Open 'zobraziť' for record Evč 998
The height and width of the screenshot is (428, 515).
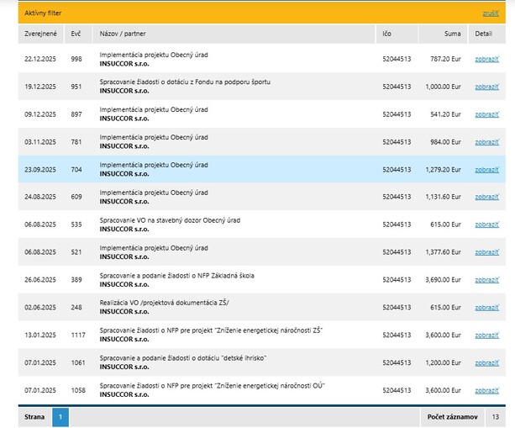point(486,60)
